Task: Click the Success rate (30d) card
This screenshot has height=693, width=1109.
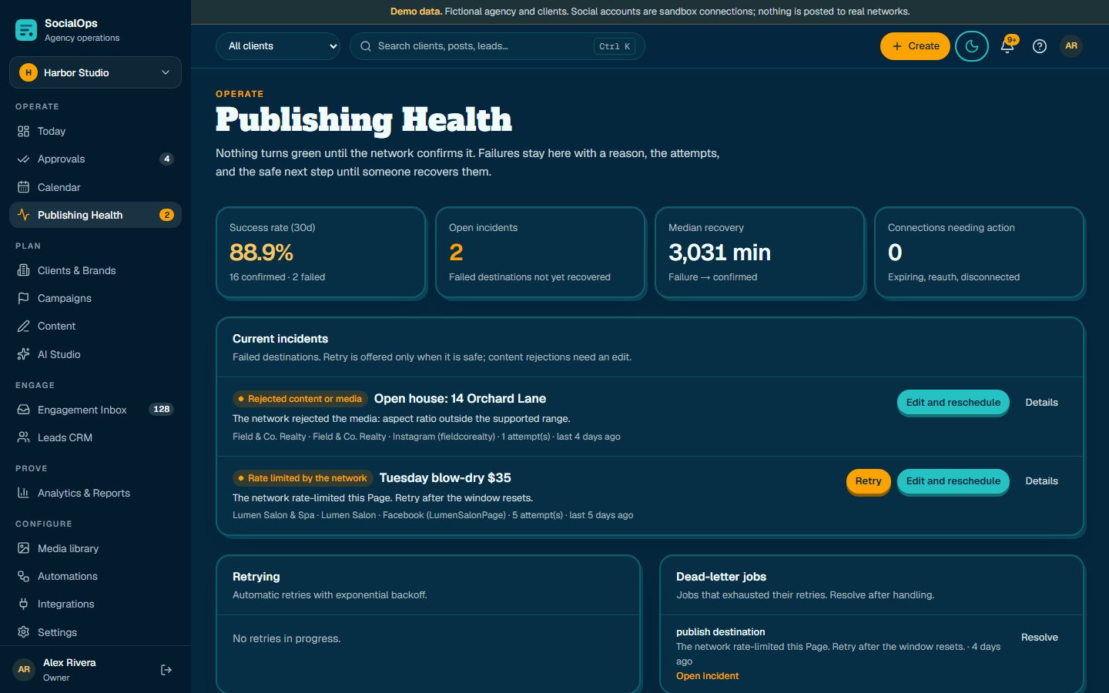Action: point(321,252)
